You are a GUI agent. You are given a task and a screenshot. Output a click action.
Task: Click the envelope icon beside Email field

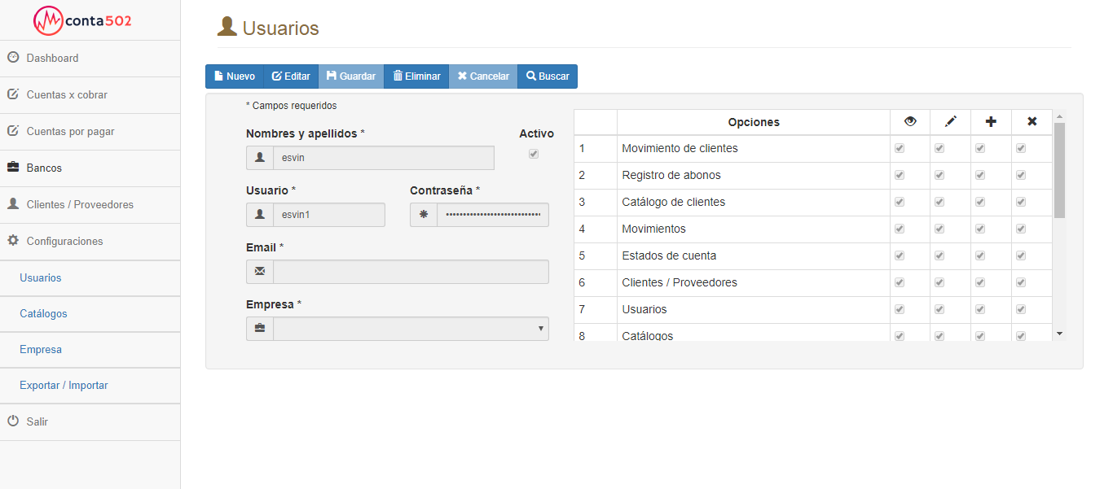(260, 272)
